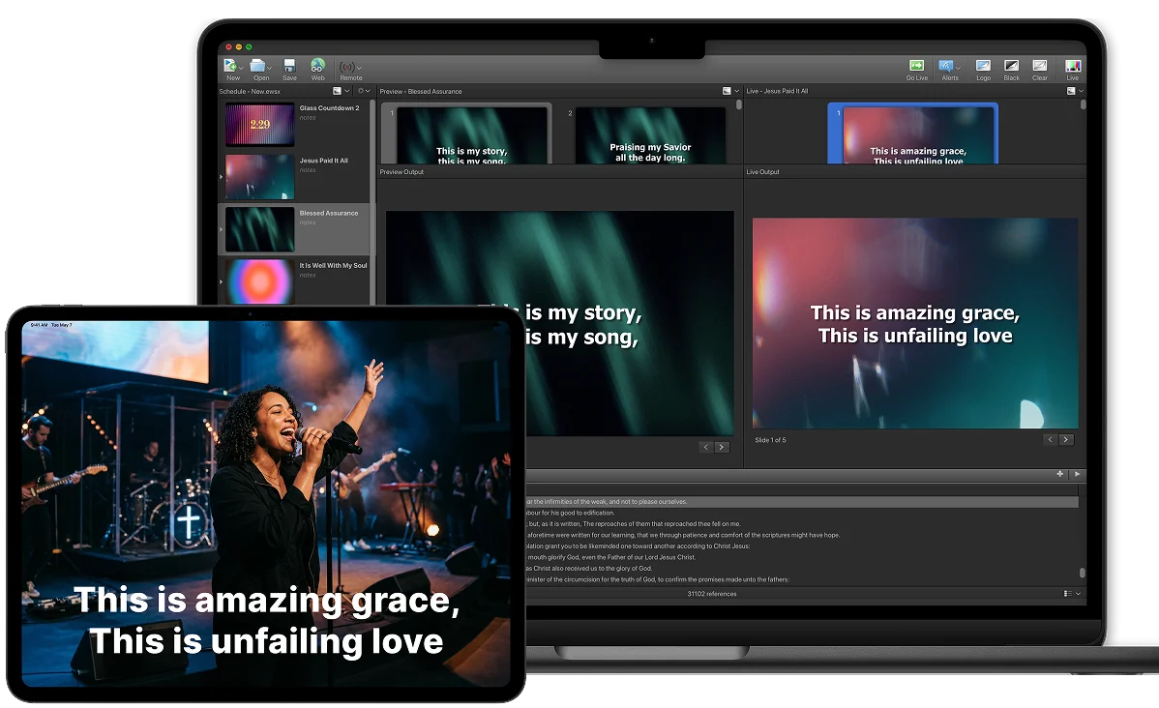Screen dimensions: 1159x708
Task: Select the Alerts icon in the toolbar
Action: 946,64
